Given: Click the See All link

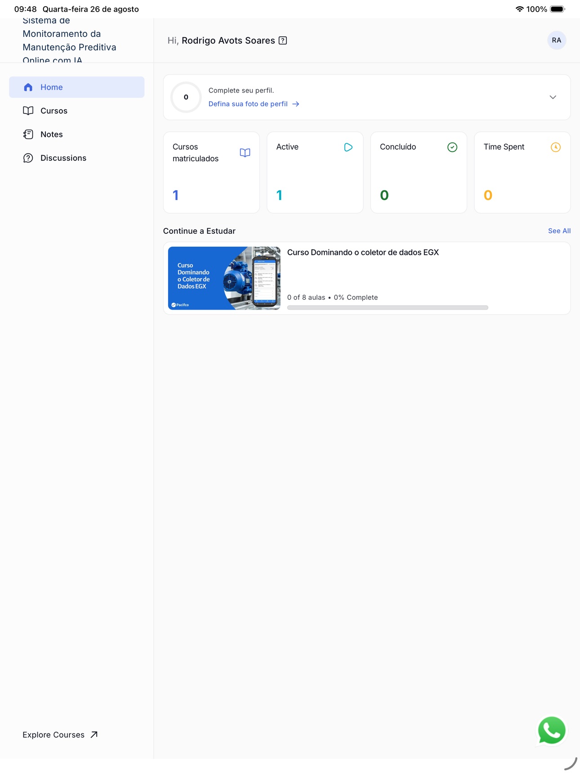Looking at the screenshot, I should pos(559,231).
